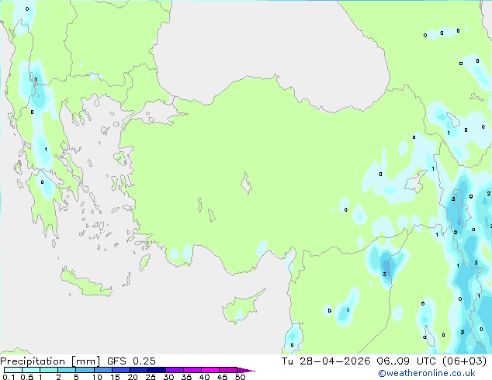Select the 1–2 mm legend swatch
Viewport: 492px width, 380px height.
(x=49, y=370)
